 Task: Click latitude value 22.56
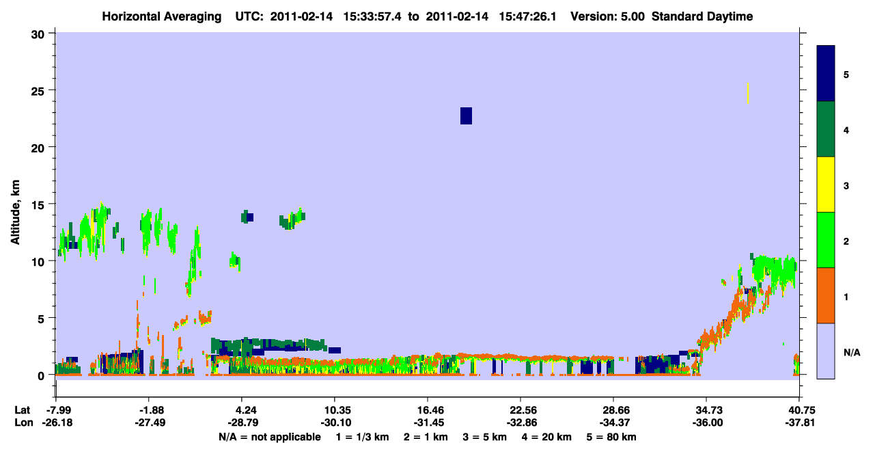click(x=520, y=410)
